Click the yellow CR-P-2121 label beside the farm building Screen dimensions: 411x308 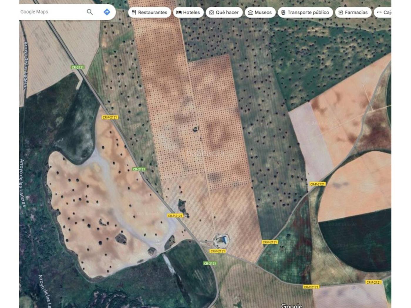(218, 251)
